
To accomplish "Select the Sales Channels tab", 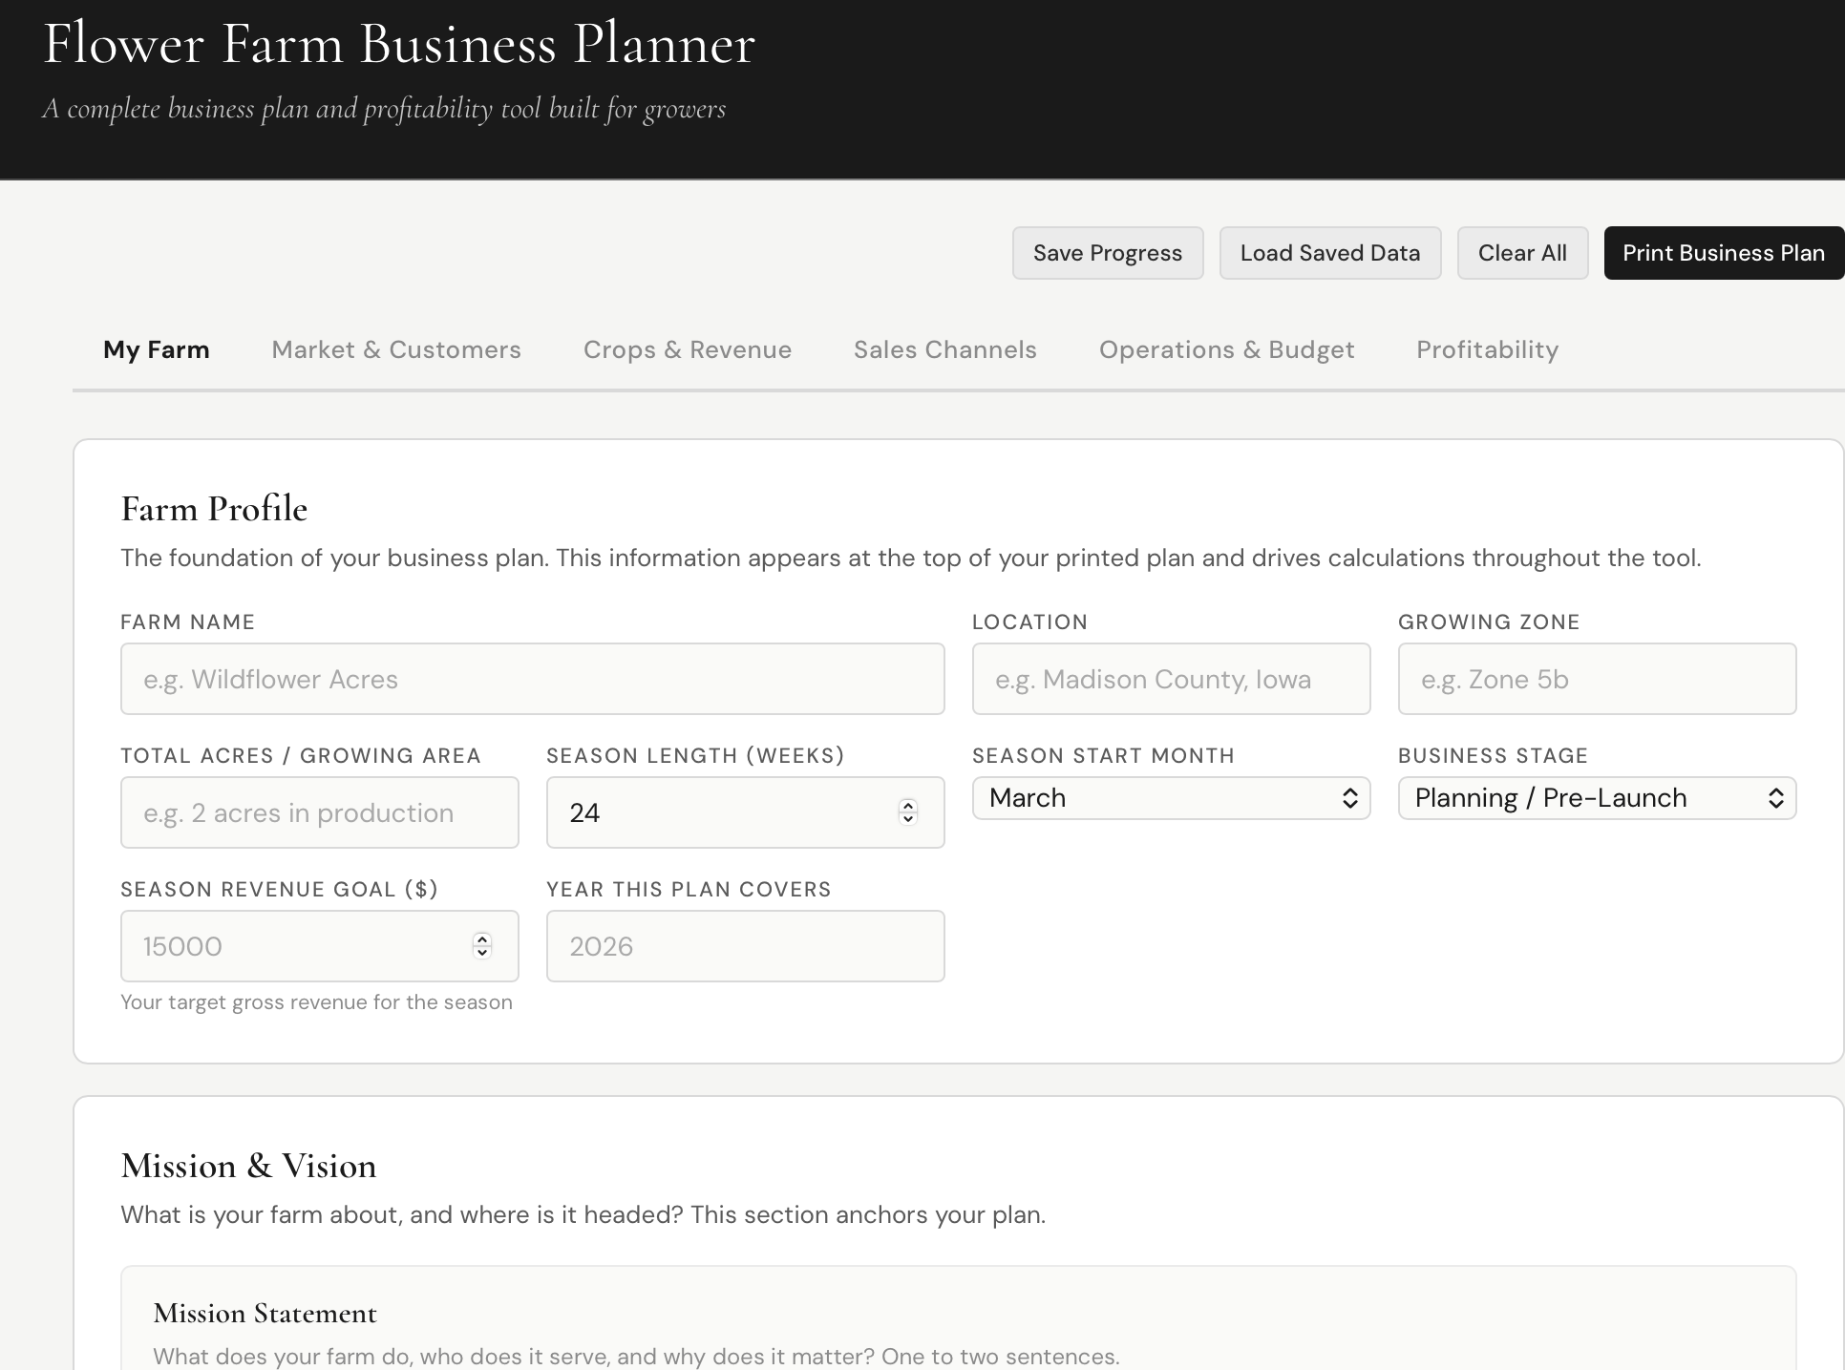I will pyautogui.click(x=944, y=349).
